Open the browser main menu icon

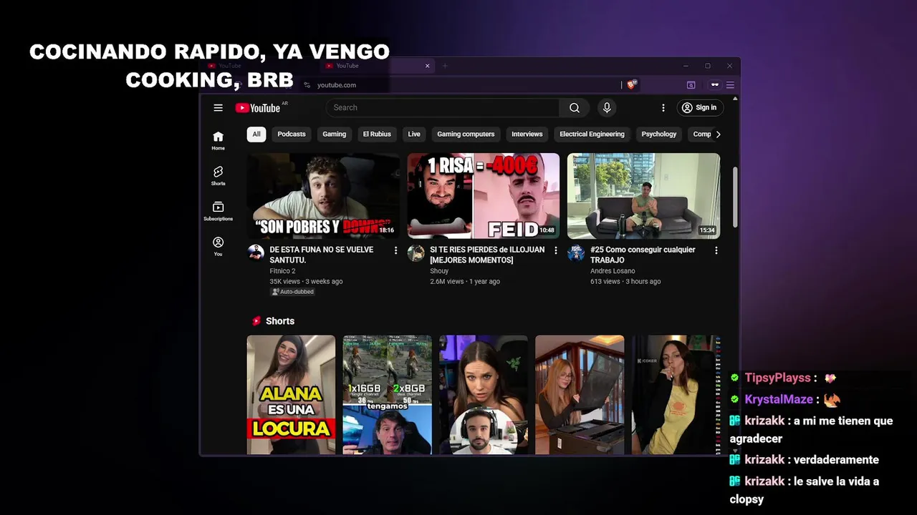point(730,85)
